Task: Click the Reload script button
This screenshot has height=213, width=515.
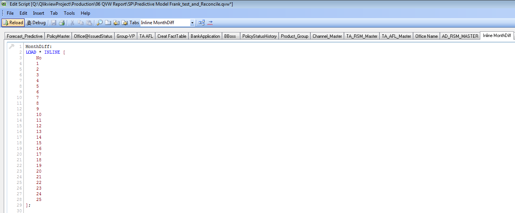Action: (x=13, y=23)
